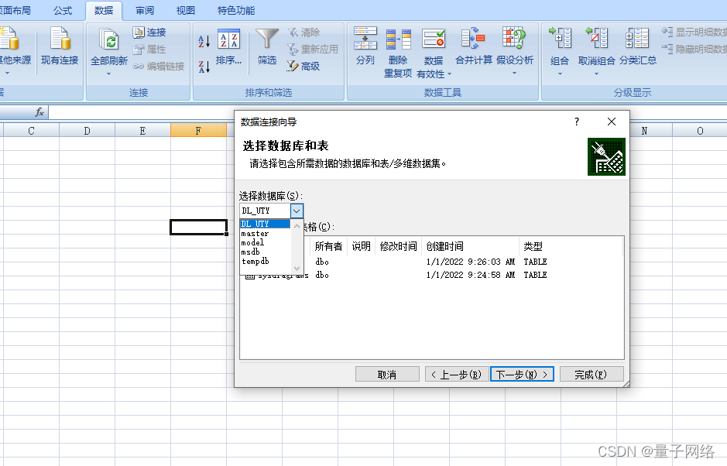Click the Finish (完成) button

pos(592,374)
